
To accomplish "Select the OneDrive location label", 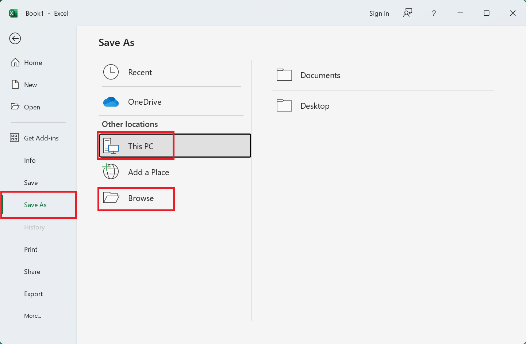I will pos(145,102).
